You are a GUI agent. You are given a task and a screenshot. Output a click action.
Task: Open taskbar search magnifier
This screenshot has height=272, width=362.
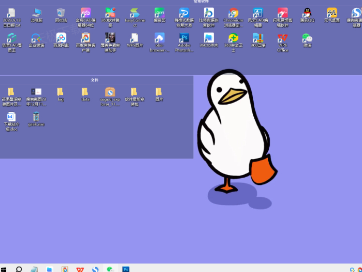coord(19,269)
